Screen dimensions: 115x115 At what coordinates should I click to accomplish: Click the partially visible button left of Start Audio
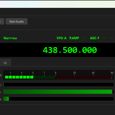[x=2, y=21]
